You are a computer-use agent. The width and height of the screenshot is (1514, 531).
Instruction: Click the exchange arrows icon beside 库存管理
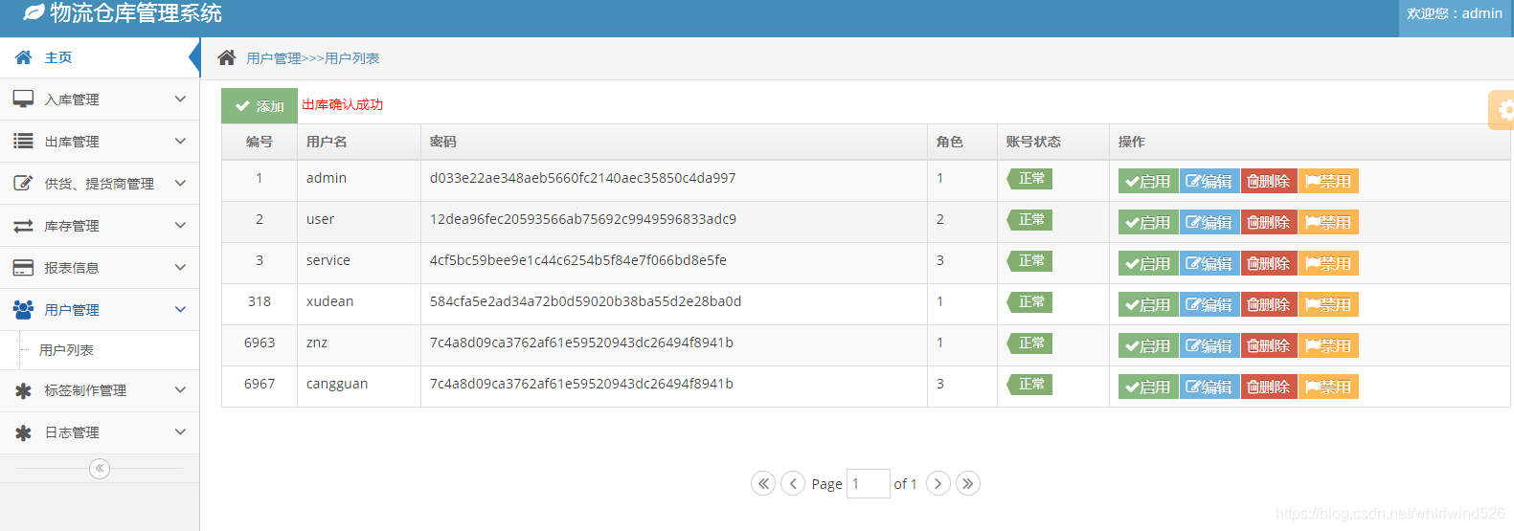[x=23, y=226]
